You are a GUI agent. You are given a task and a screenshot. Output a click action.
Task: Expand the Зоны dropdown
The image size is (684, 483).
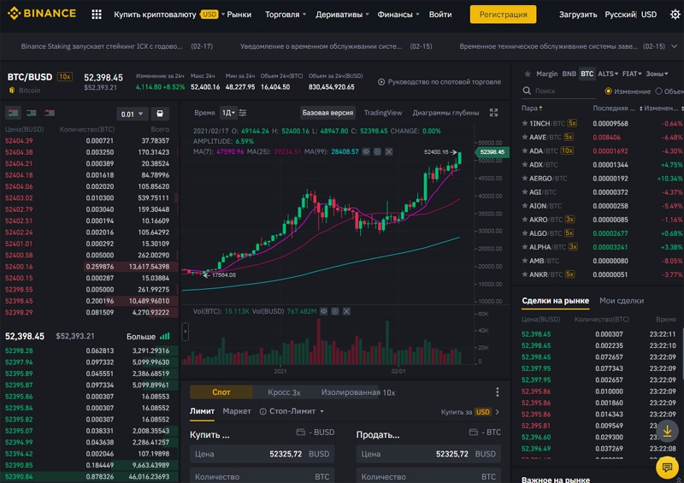[657, 74]
